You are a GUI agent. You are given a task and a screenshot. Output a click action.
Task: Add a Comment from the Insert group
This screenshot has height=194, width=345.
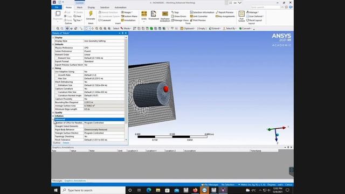105,20
